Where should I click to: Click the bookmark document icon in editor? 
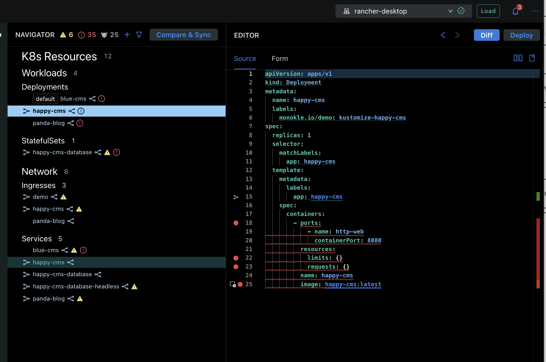[x=532, y=58]
